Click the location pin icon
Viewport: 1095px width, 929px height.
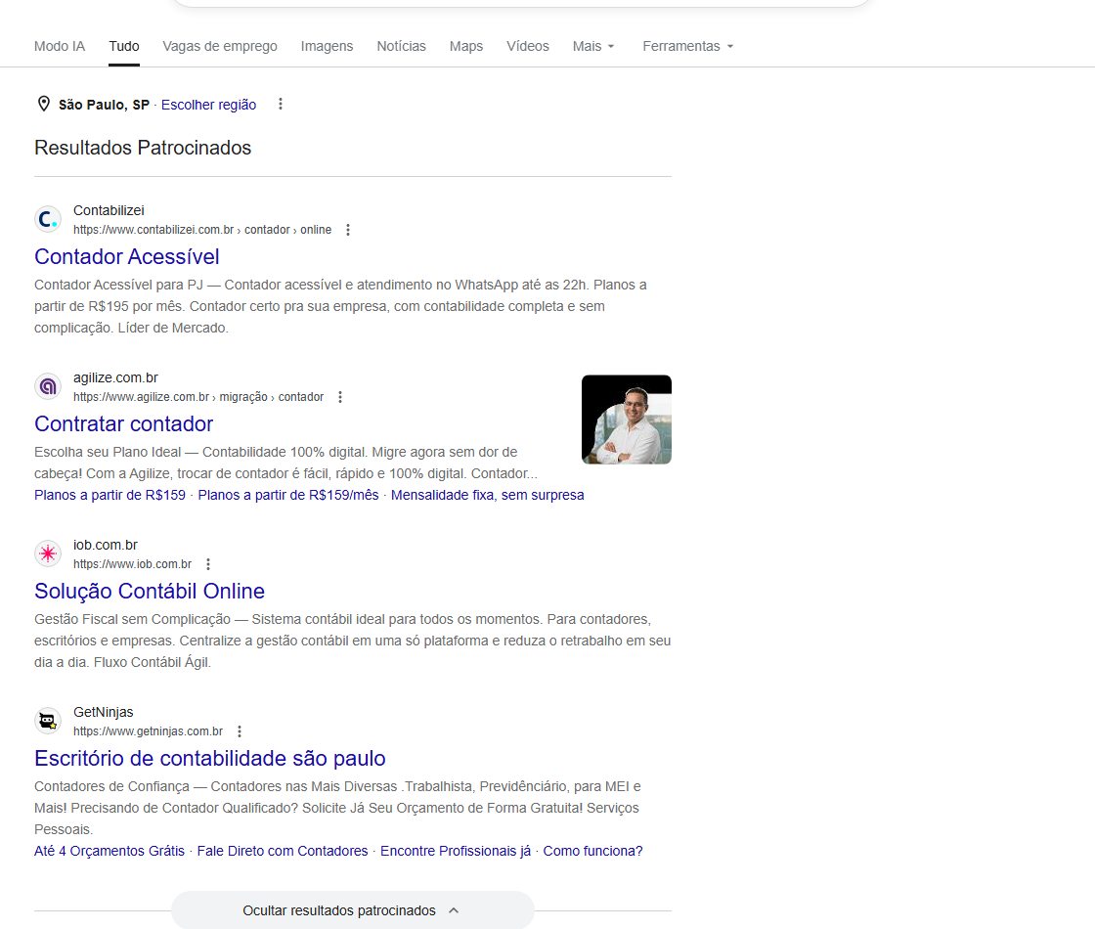click(x=43, y=104)
